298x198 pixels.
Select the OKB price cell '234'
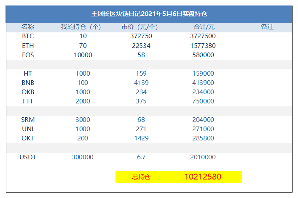[141, 92]
